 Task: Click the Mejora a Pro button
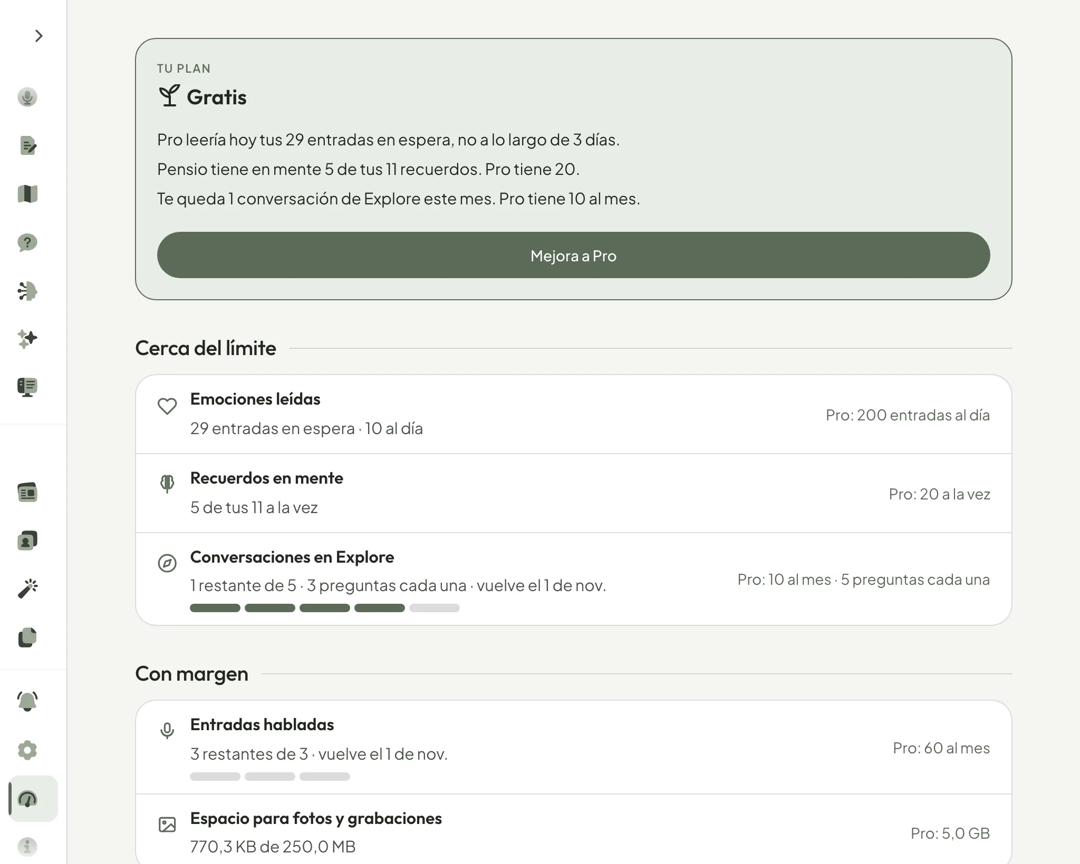pyautogui.click(x=573, y=256)
